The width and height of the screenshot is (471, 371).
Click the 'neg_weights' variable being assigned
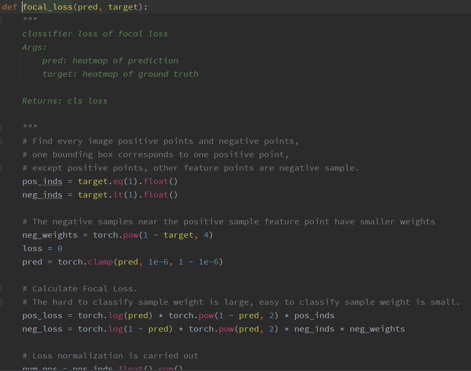click(x=50, y=235)
